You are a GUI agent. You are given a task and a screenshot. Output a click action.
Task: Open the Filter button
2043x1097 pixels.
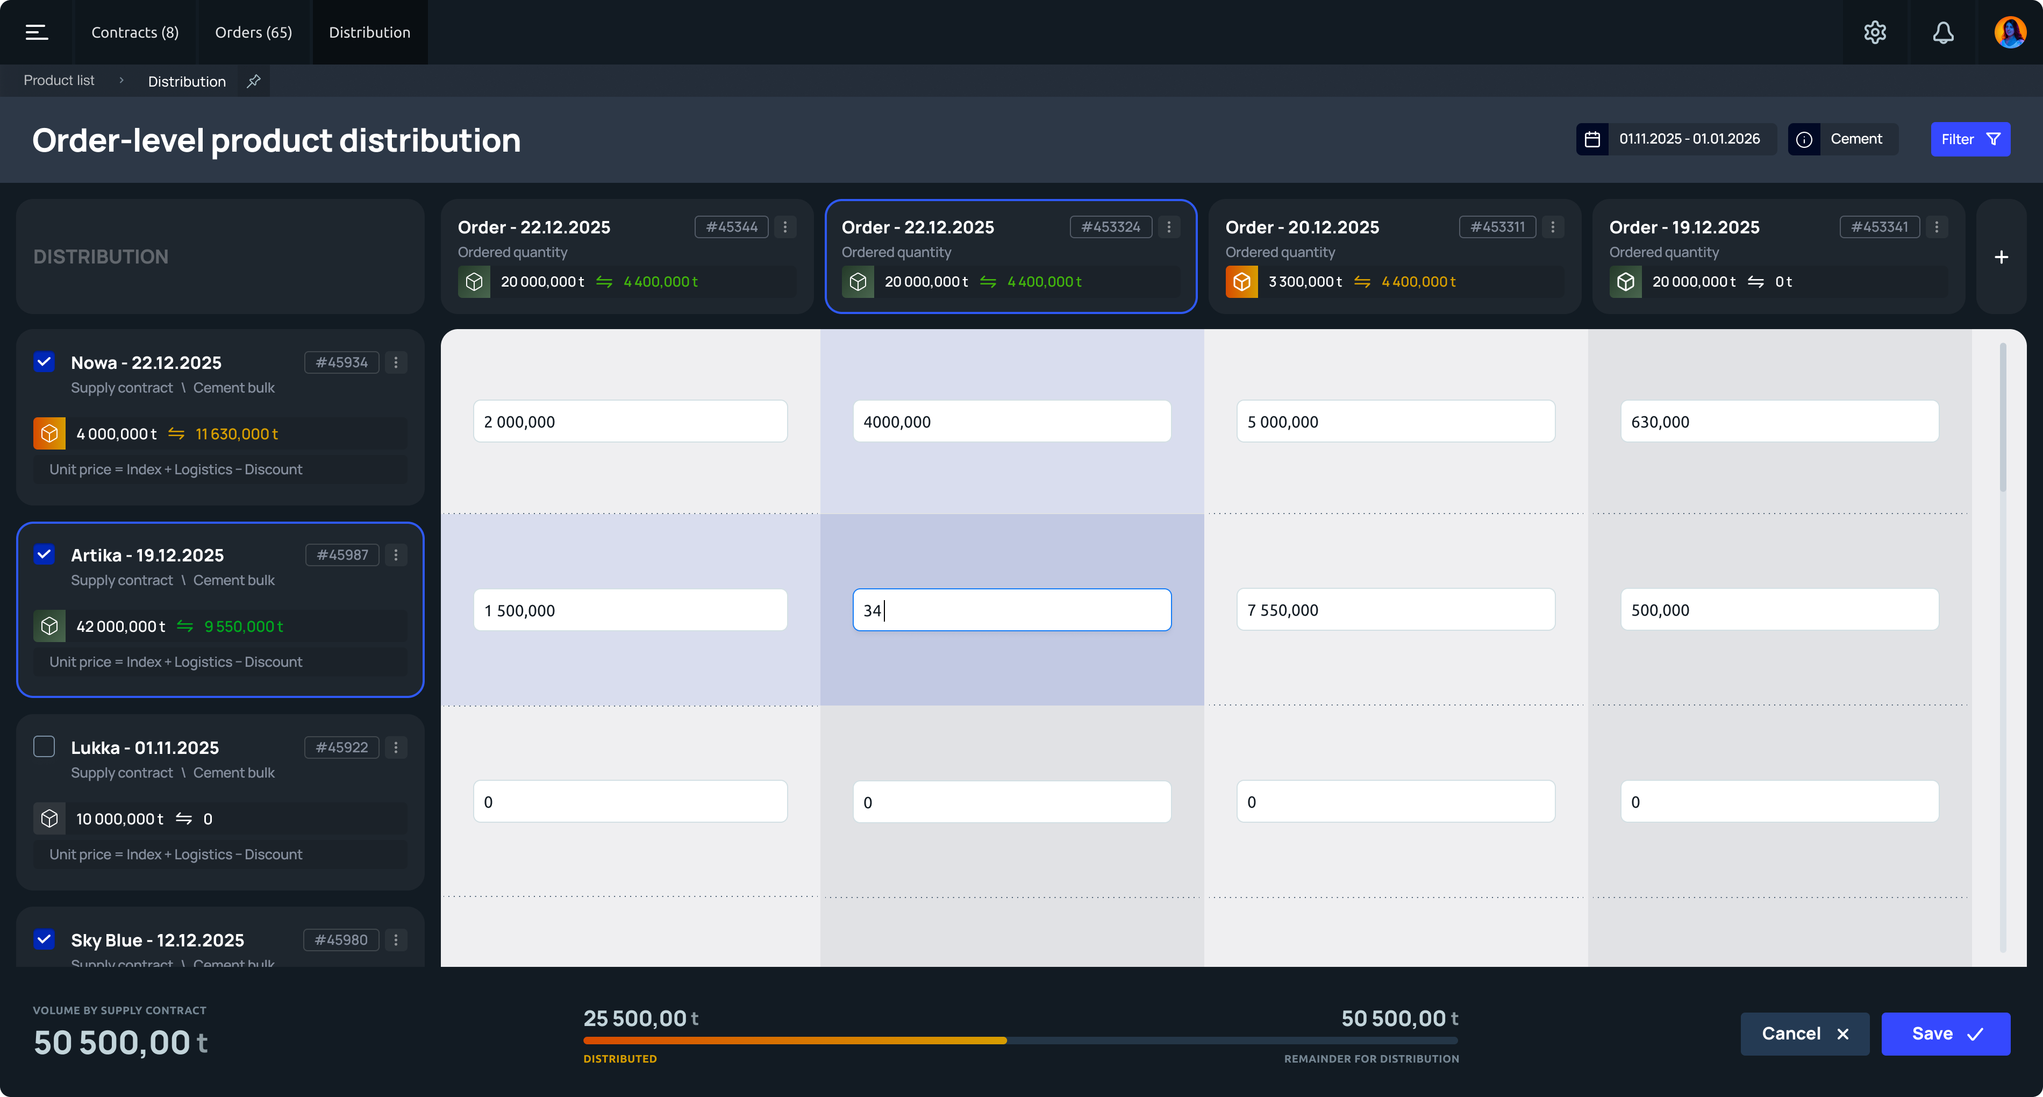point(1970,140)
